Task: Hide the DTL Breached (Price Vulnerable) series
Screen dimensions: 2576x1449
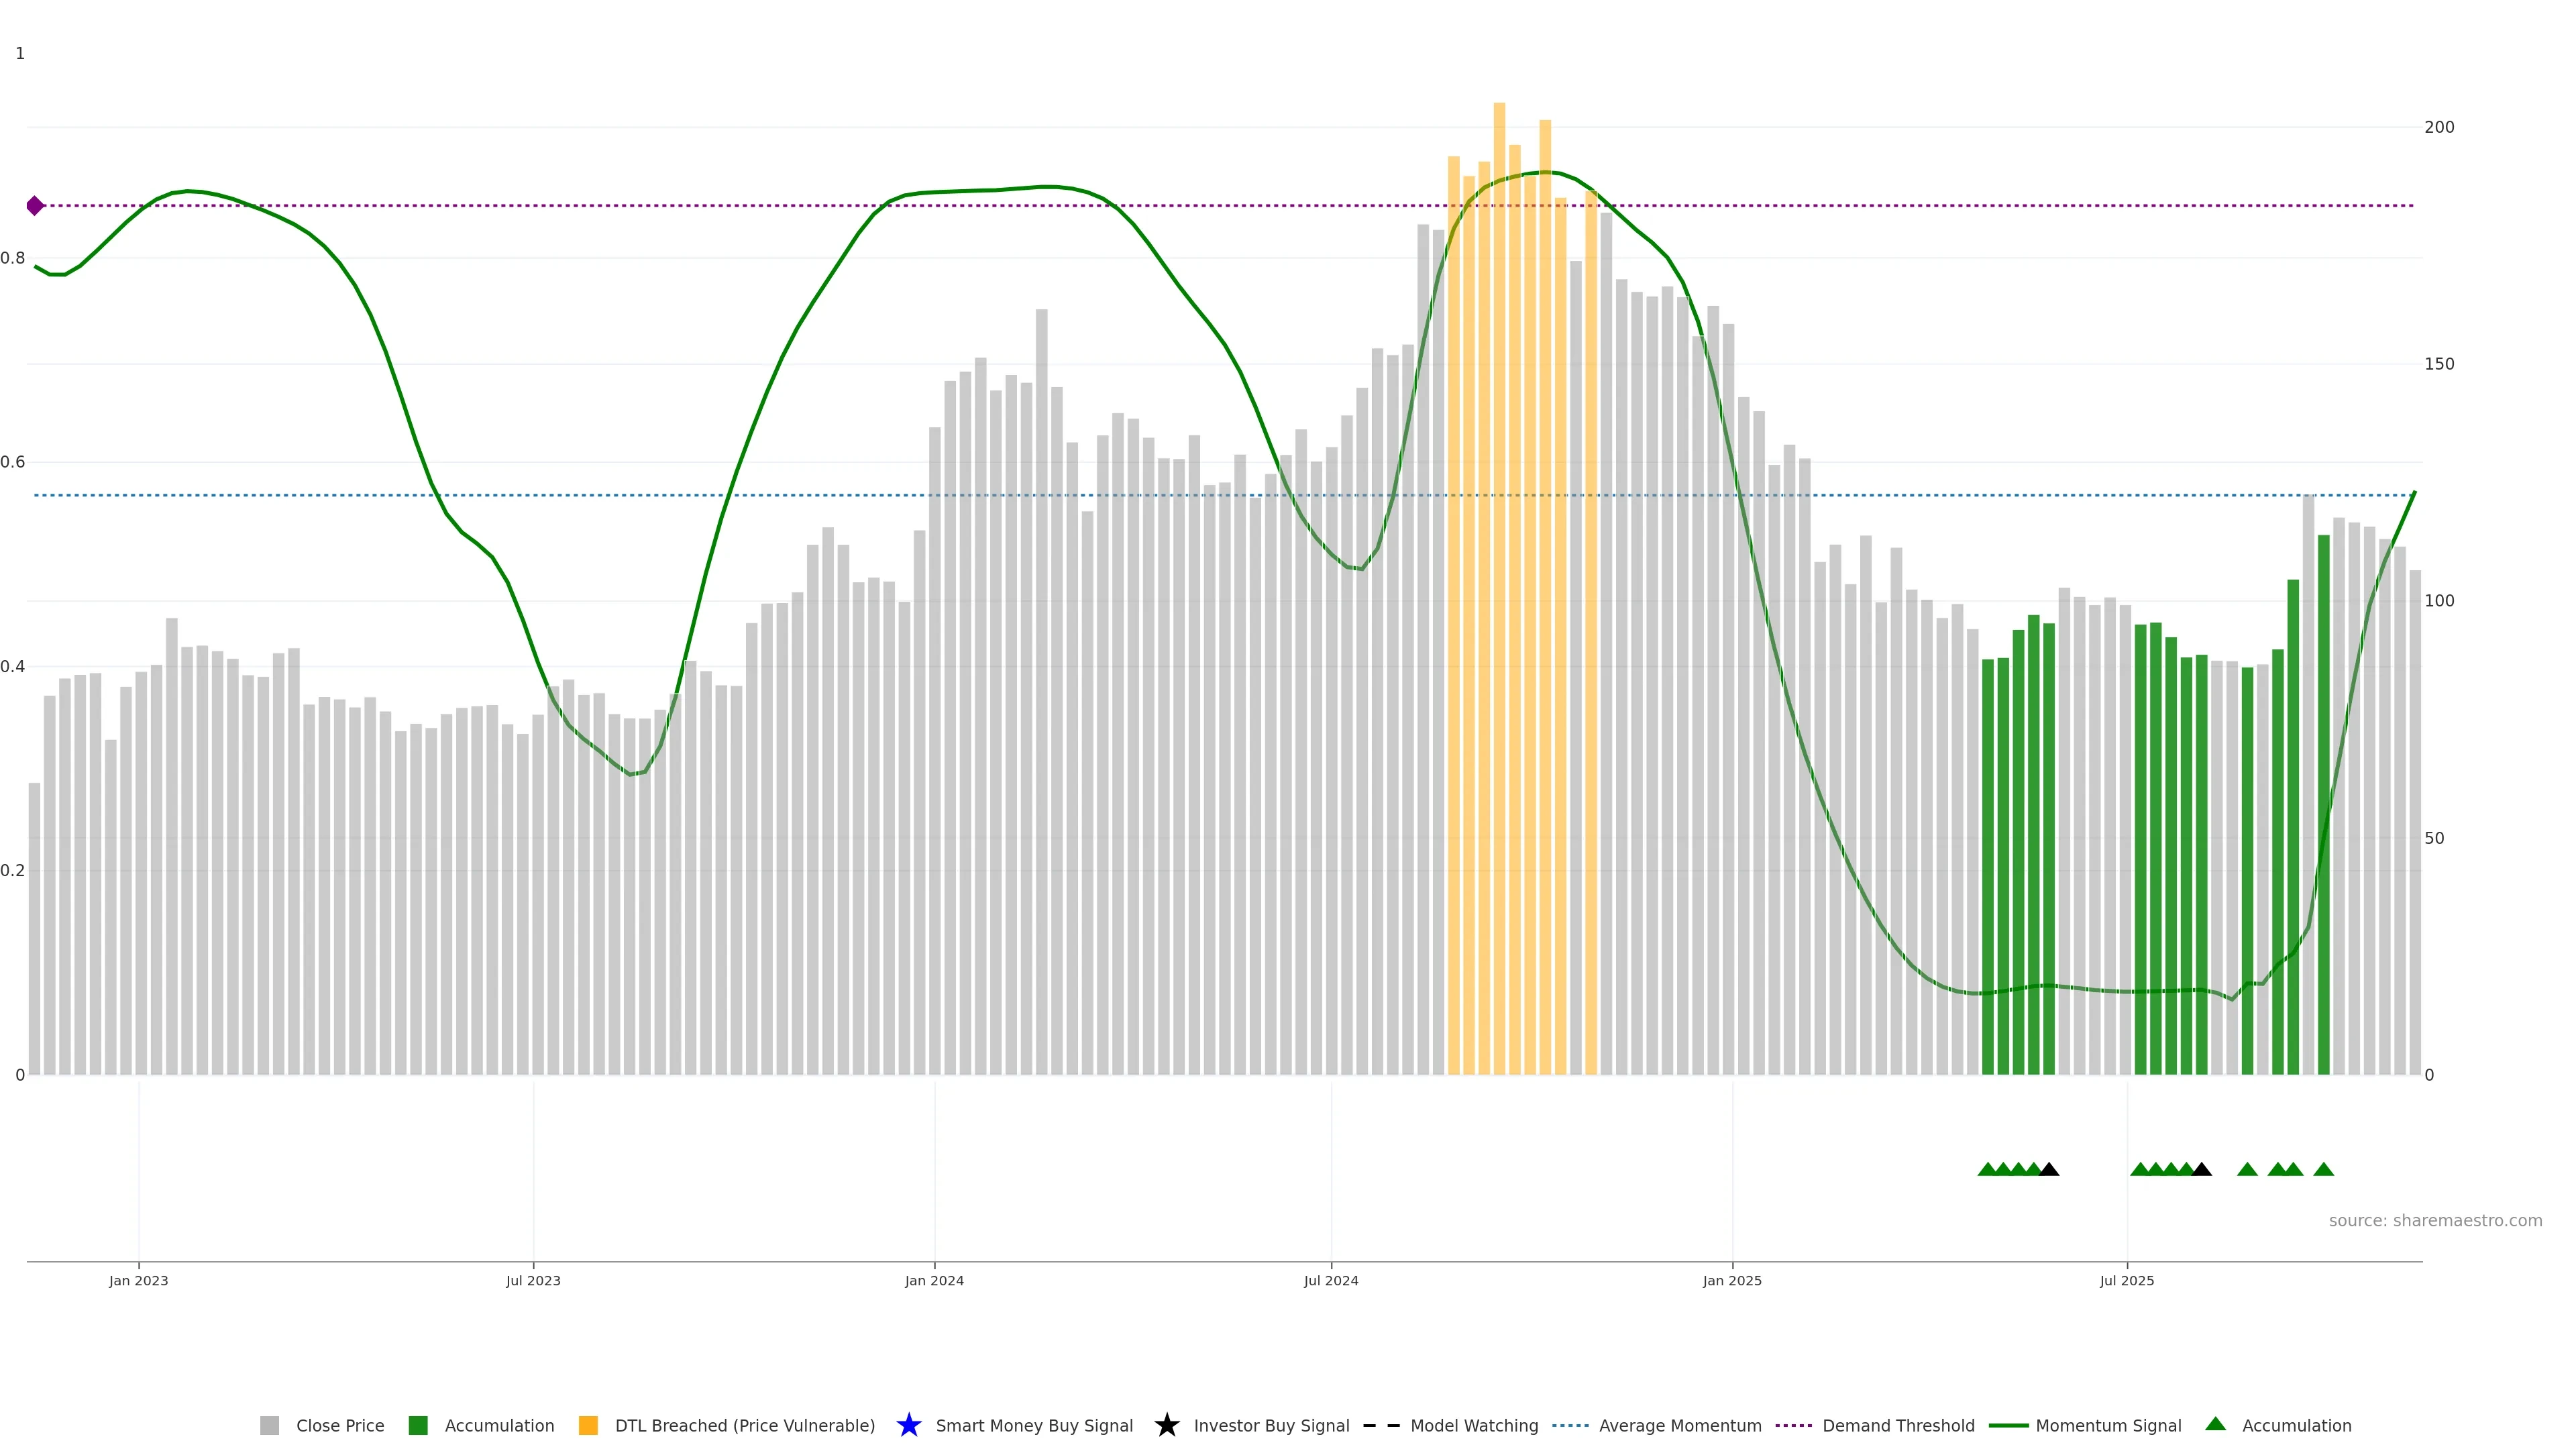Action: (x=744, y=1425)
